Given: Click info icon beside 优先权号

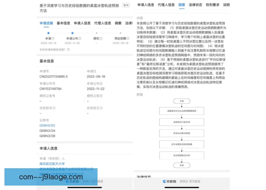Looking at the screenshot, I should [x=54, y=108].
